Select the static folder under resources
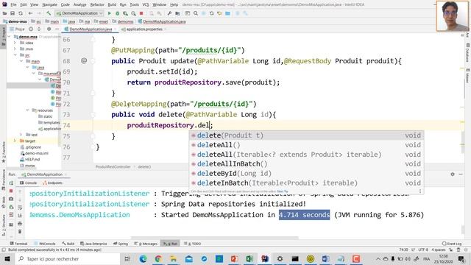 coord(46,116)
